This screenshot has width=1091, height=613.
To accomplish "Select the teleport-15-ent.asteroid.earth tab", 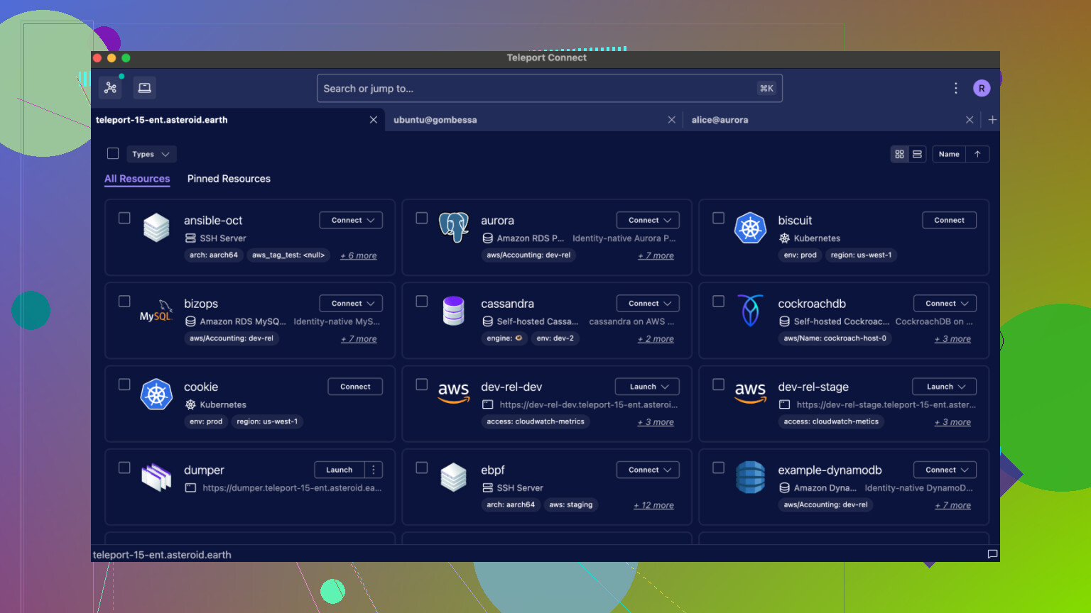I will click(238, 120).
